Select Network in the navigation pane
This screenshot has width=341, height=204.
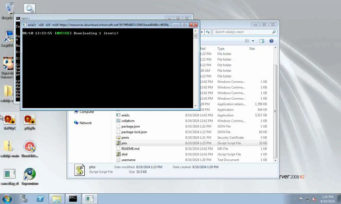[x=83, y=123]
